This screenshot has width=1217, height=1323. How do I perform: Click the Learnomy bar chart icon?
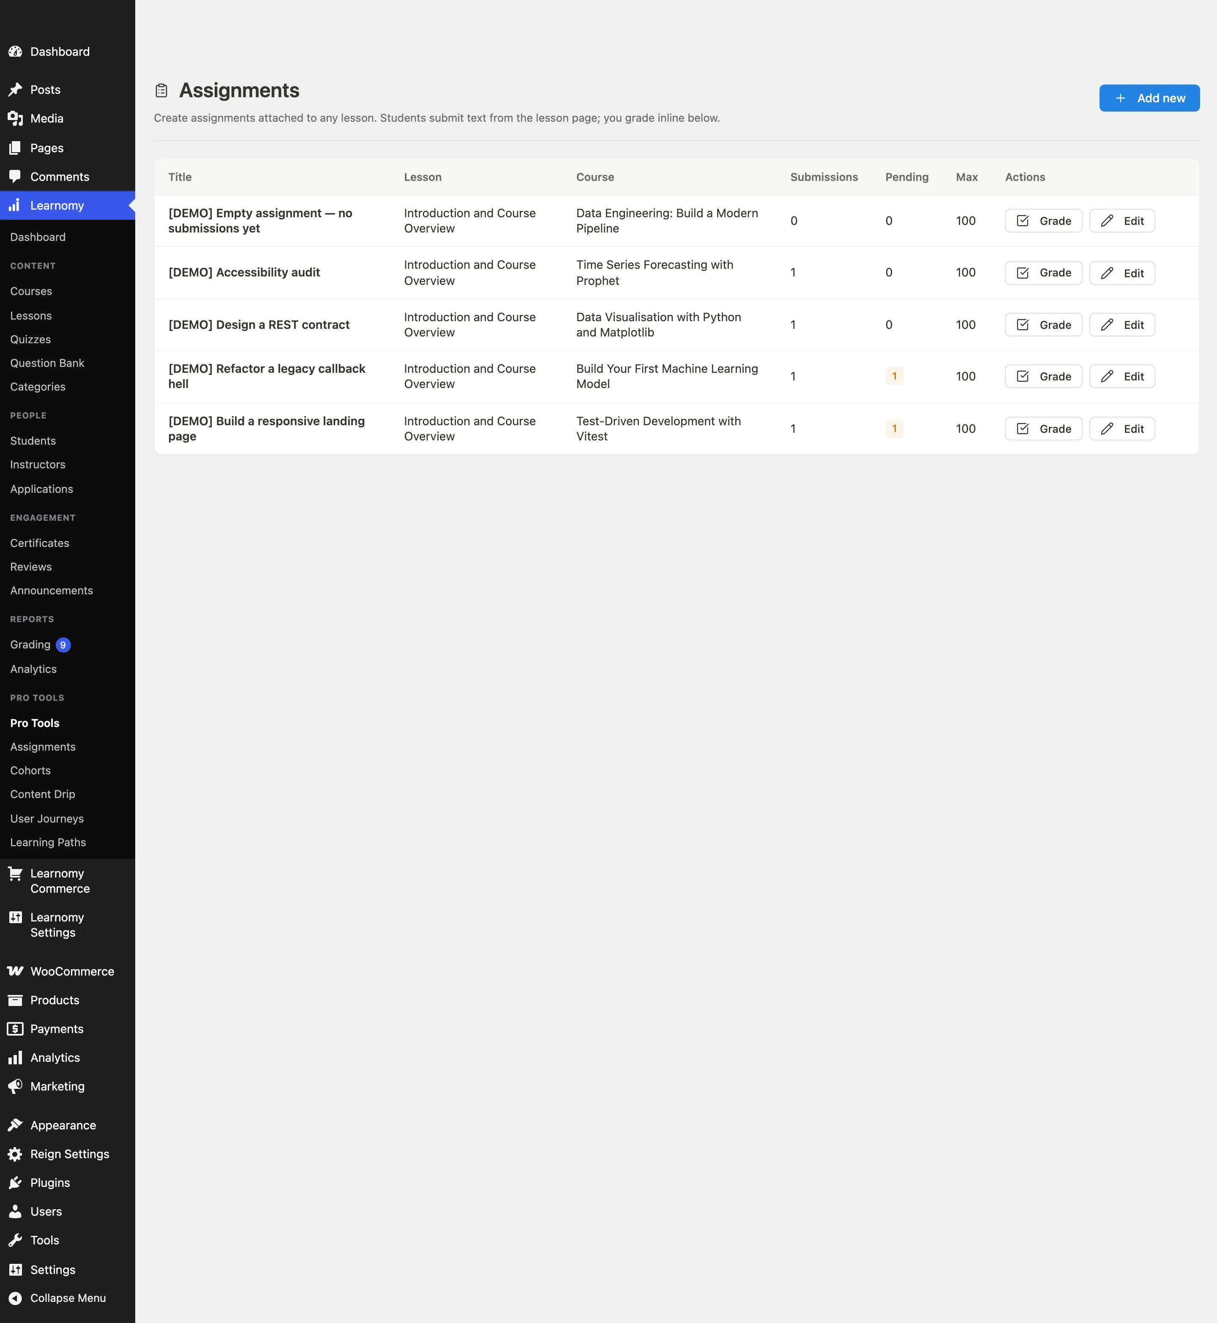pos(15,205)
